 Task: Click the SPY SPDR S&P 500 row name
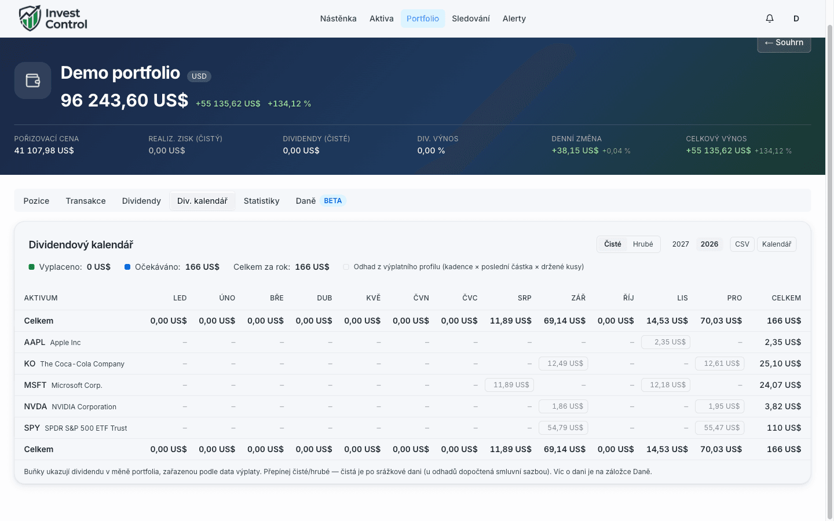(x=76, y=428)
